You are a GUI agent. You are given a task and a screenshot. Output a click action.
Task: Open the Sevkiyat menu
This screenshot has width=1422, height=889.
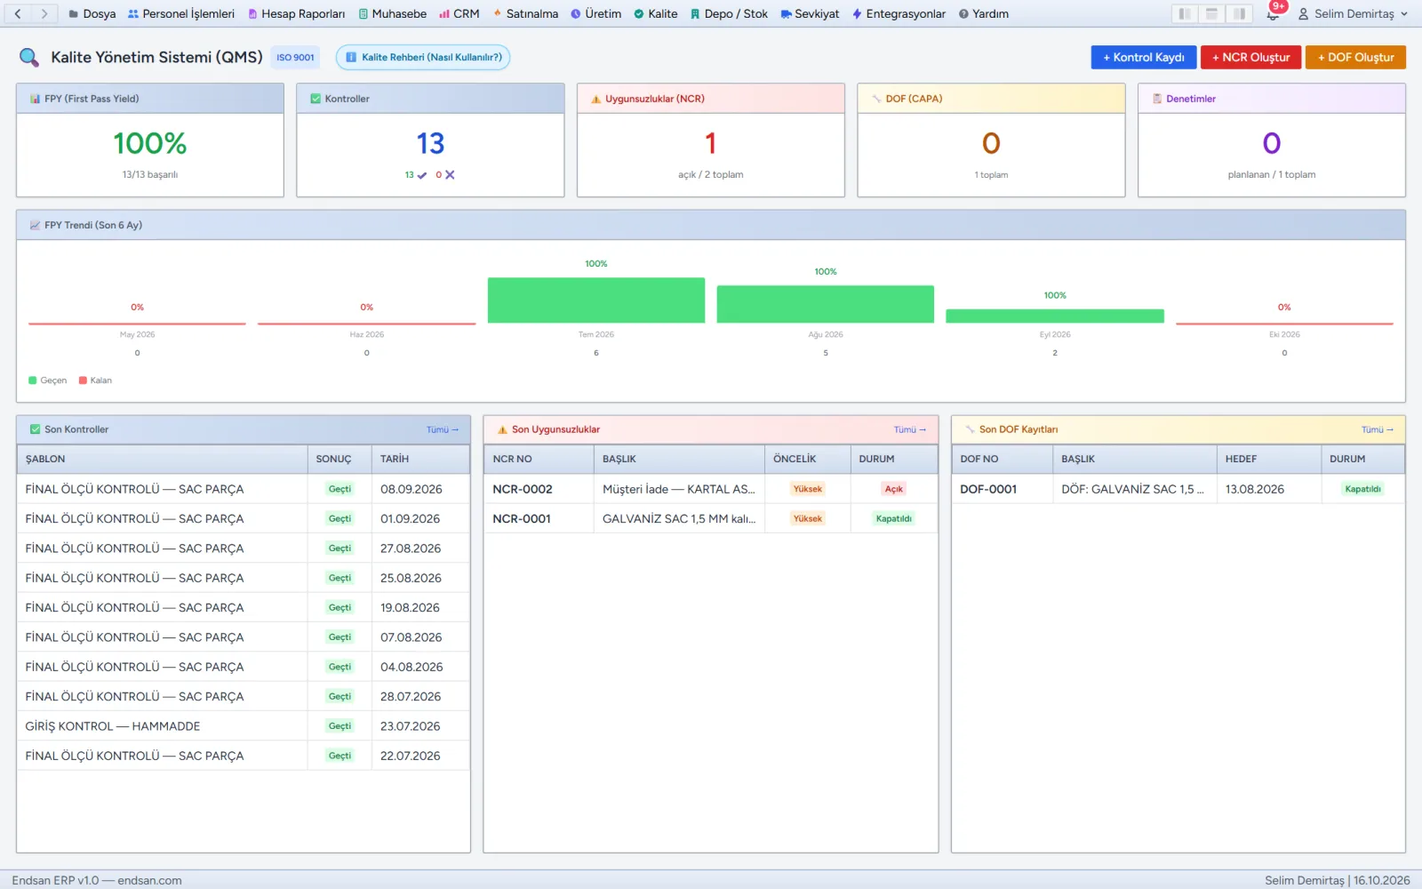tap(810, 13)
